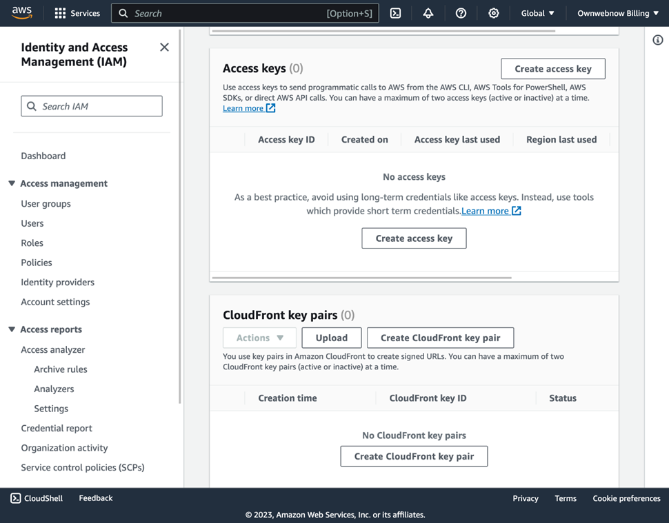Open the Services grid menu
Viewport: 669px width, 523px height.
pyautogui.click(x=60, y=13)
